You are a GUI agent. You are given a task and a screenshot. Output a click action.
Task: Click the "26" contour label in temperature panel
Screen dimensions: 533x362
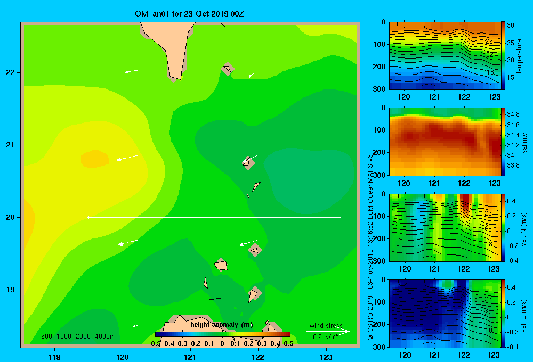click(489, 42)
